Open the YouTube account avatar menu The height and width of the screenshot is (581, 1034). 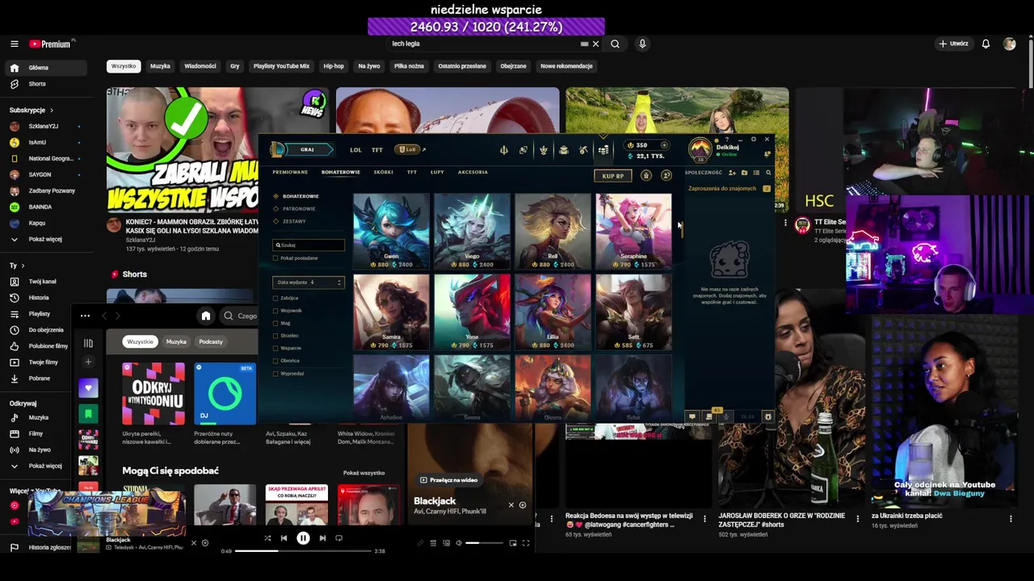click(1009, 44)
